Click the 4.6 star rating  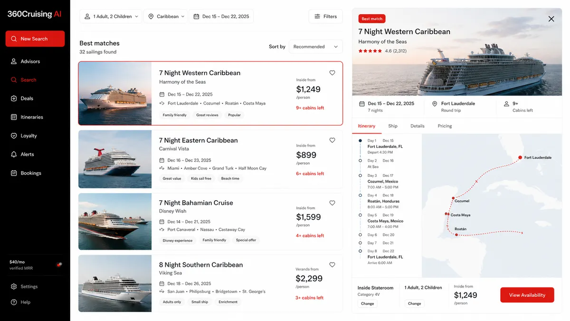coord(382,51)
